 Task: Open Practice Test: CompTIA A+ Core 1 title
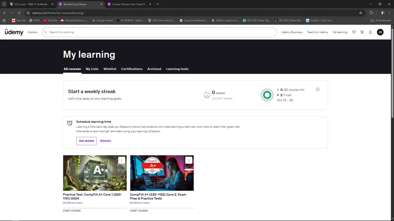coord(92,196)
